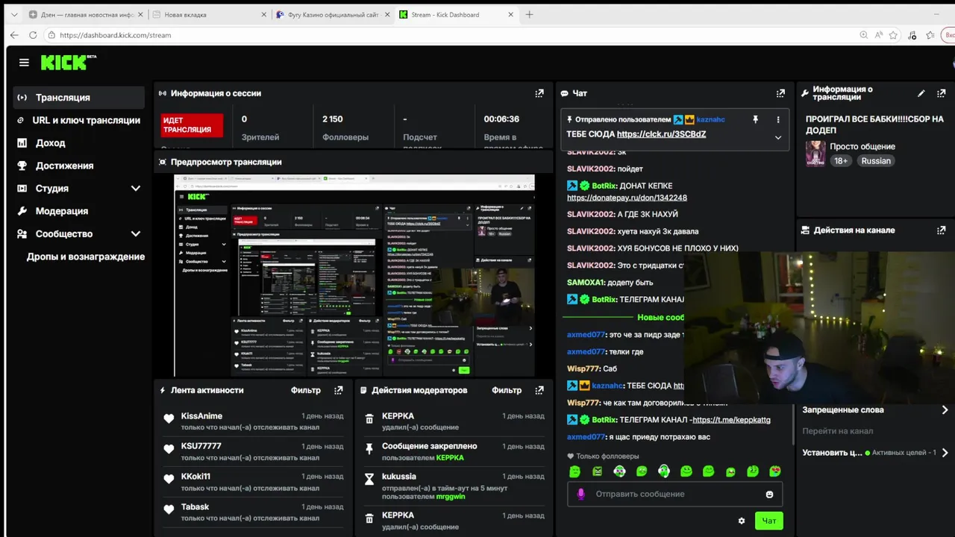Pop out the moderator actions panel

[539, 390]
